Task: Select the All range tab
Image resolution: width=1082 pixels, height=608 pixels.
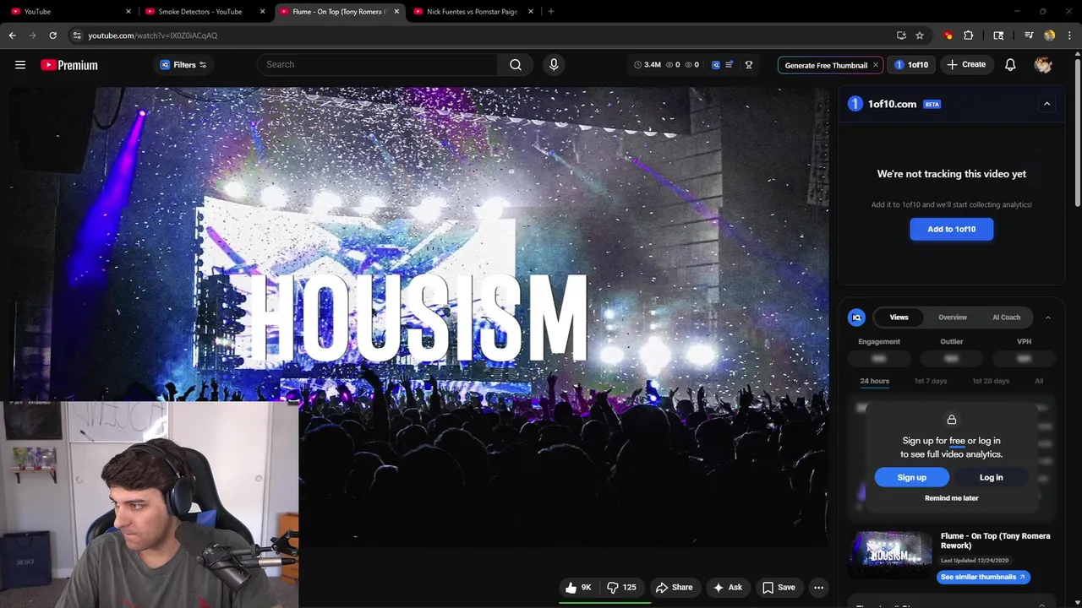Action: (1039, 381)
